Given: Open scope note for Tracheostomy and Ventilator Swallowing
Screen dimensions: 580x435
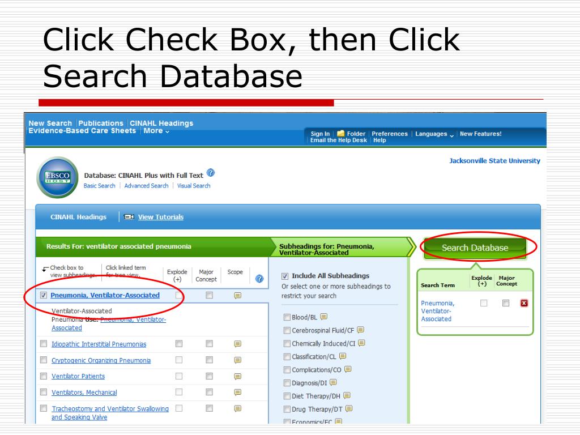Looking at the screenshot, I should 237,409.
